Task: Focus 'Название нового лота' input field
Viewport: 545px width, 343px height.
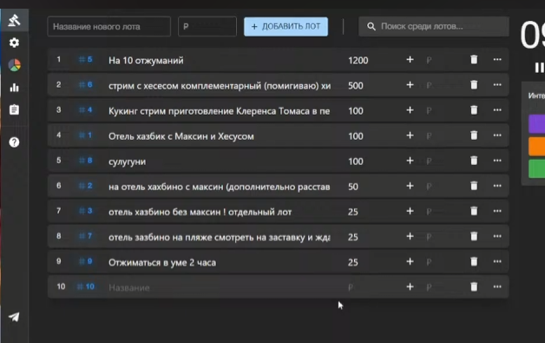Action: click(108, 26)
